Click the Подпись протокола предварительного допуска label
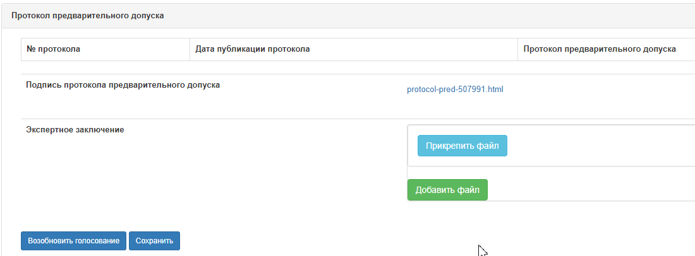This screenshot has width=695, height=256. click(x=123, y=84)
